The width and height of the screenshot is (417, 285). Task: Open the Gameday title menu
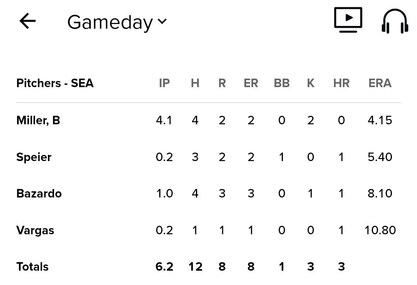(110, 22)
